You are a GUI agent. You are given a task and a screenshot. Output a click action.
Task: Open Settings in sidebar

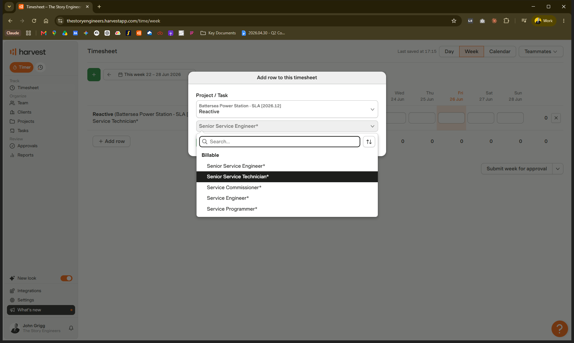coord(25,300)
